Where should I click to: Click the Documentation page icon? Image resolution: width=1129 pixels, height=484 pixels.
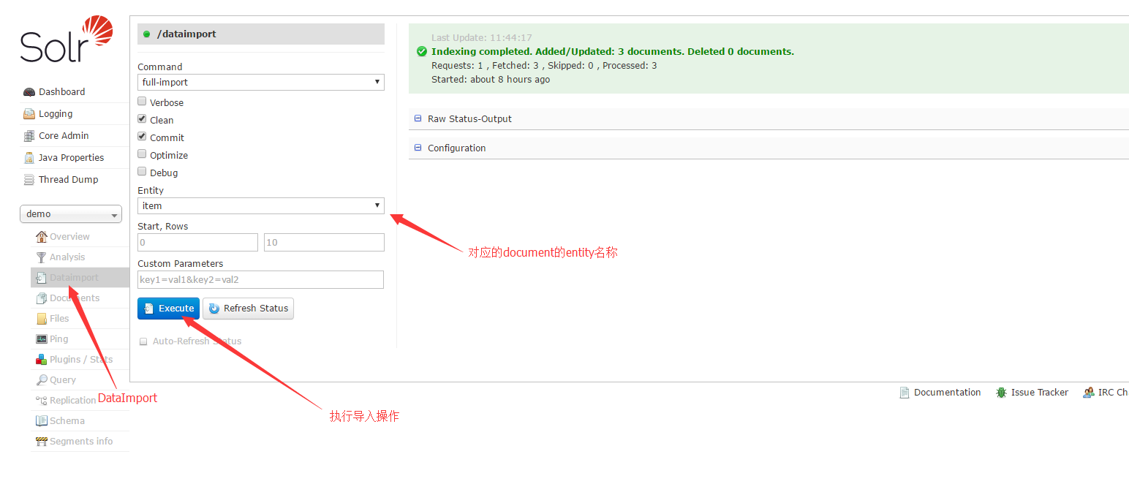coord(905,393)
